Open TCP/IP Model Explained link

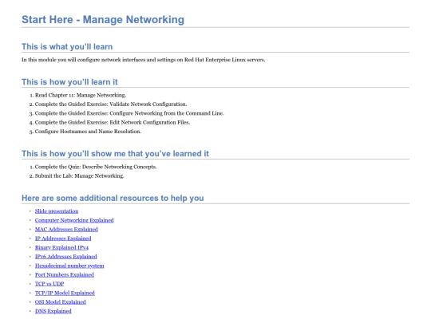(x=65, y=293)
